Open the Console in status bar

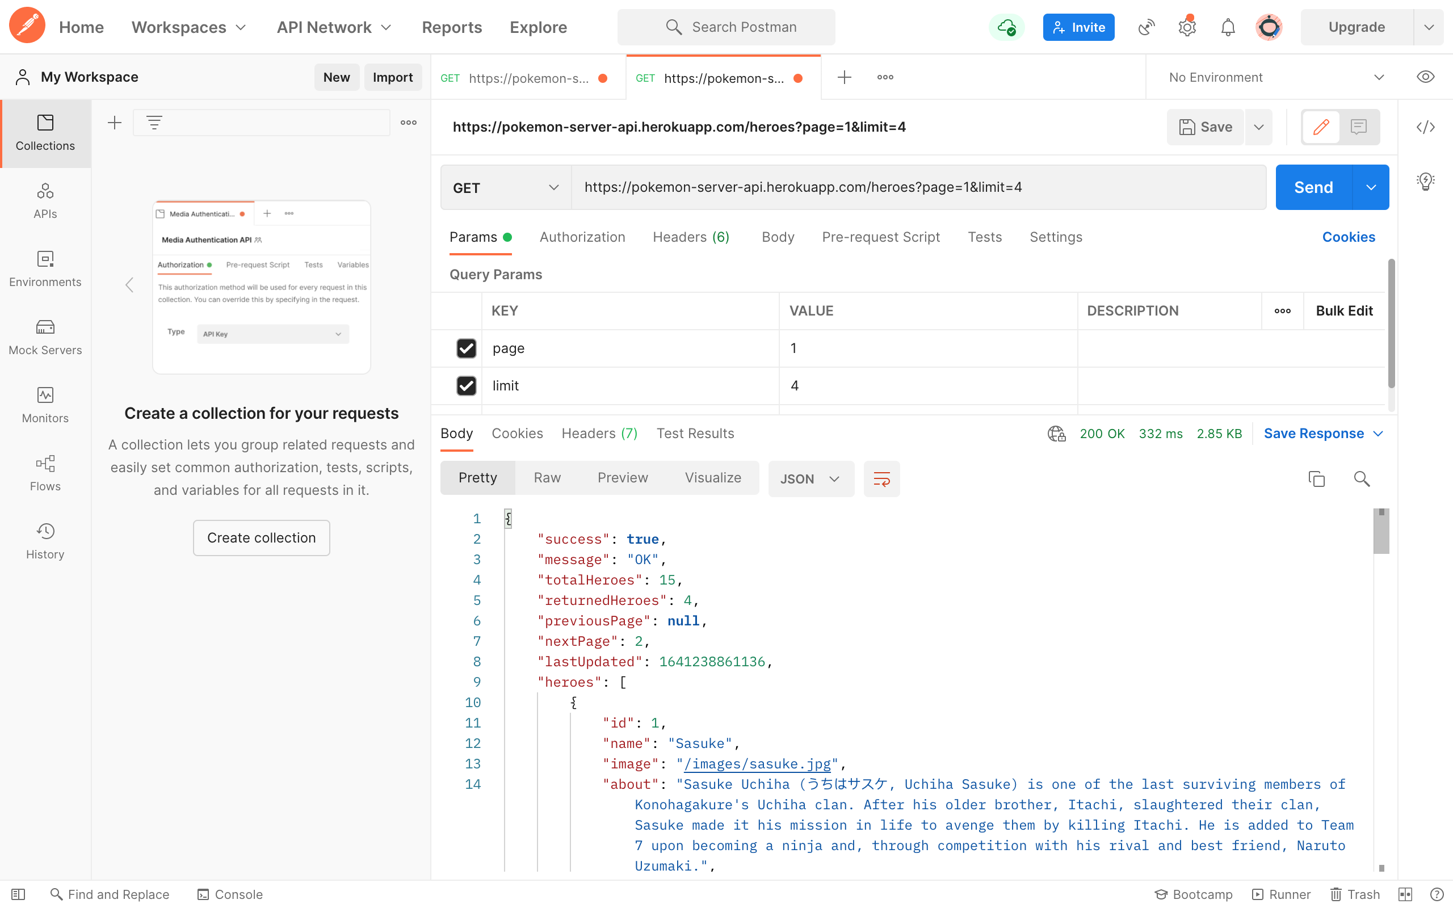(x=230, y=894)
